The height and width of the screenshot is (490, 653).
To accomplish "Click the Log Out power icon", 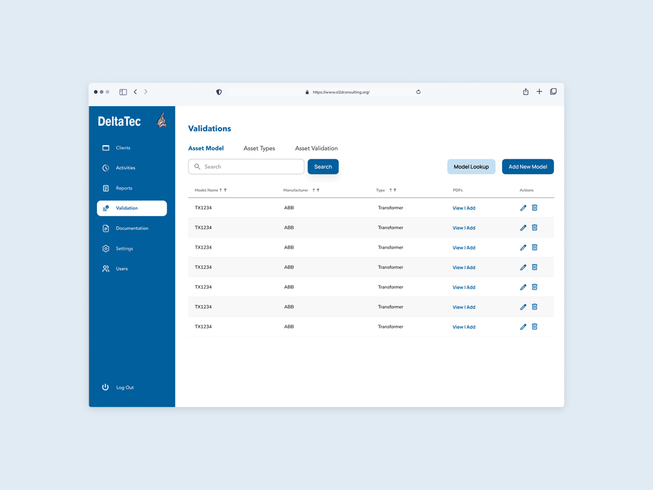I will coord(106,387).
